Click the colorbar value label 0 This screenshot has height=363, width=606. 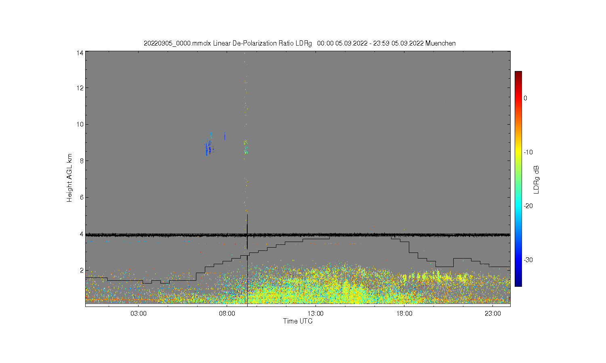[x=525, y=98]
